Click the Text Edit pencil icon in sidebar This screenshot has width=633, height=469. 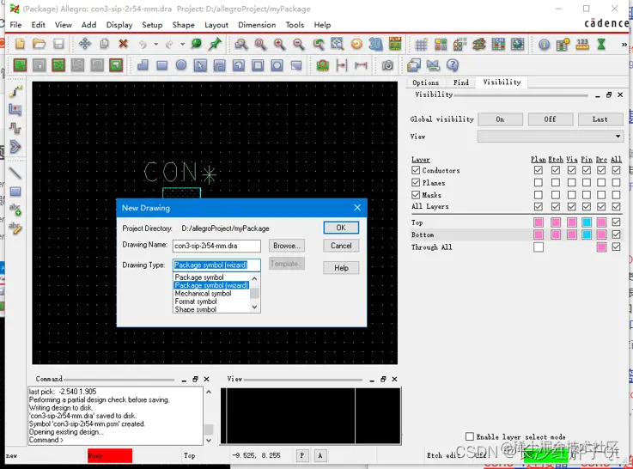(15, 228)
